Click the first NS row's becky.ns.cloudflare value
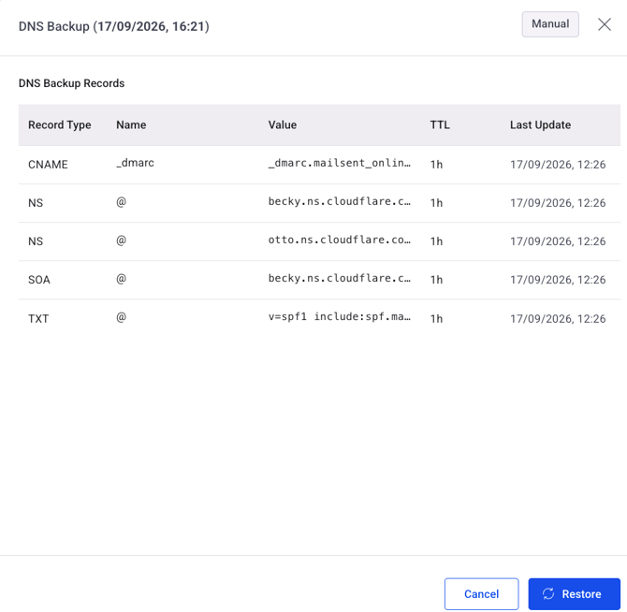The image size is (627, 612). point(340,201)
